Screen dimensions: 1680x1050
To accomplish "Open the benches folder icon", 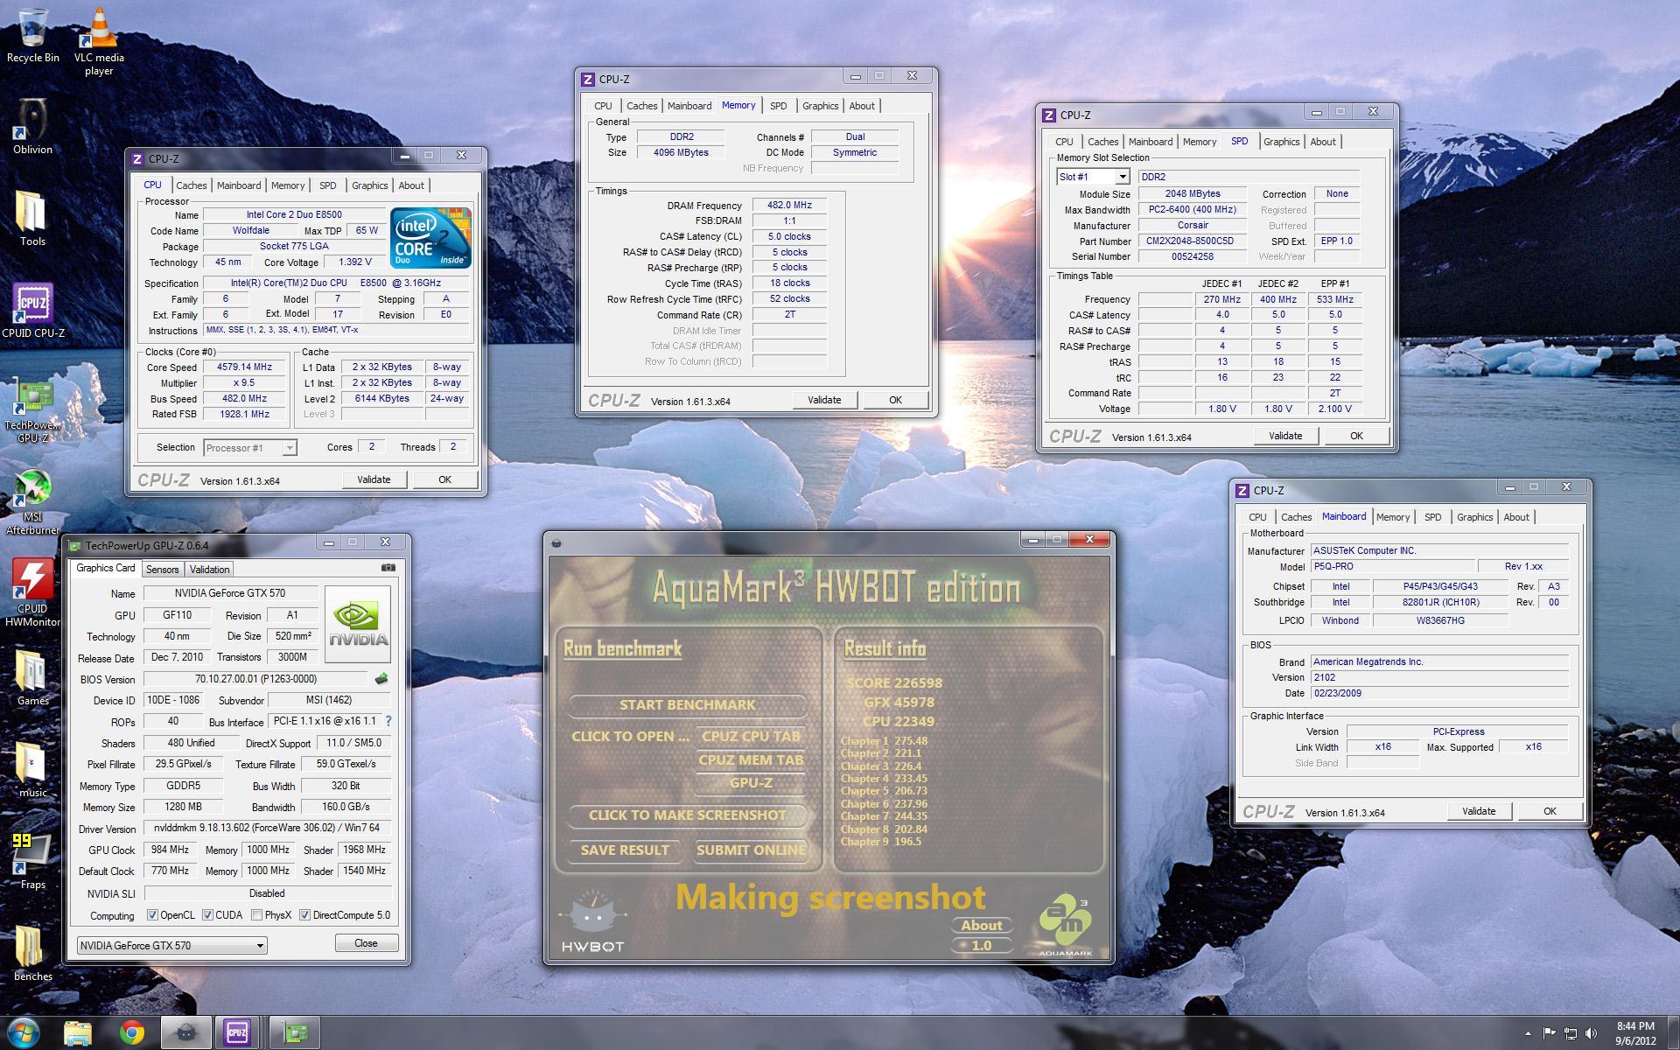I will [x=32, y=954].
